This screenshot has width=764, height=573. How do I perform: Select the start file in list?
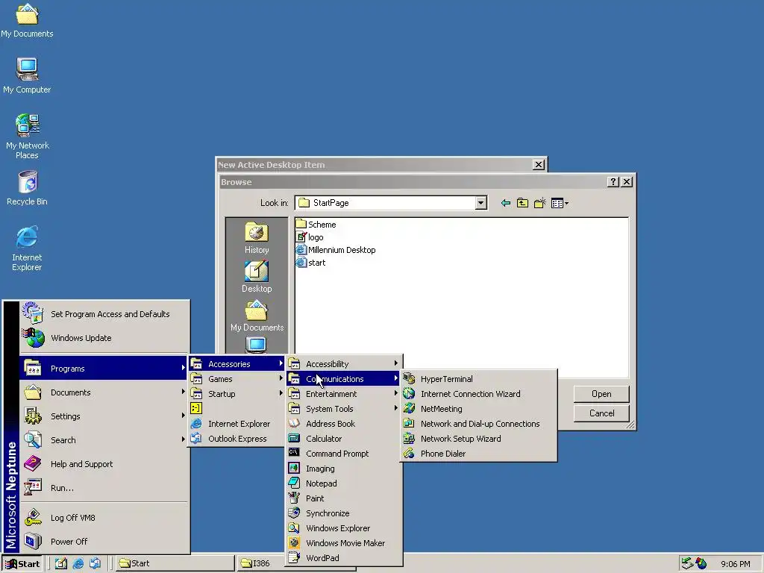(311, 263)
